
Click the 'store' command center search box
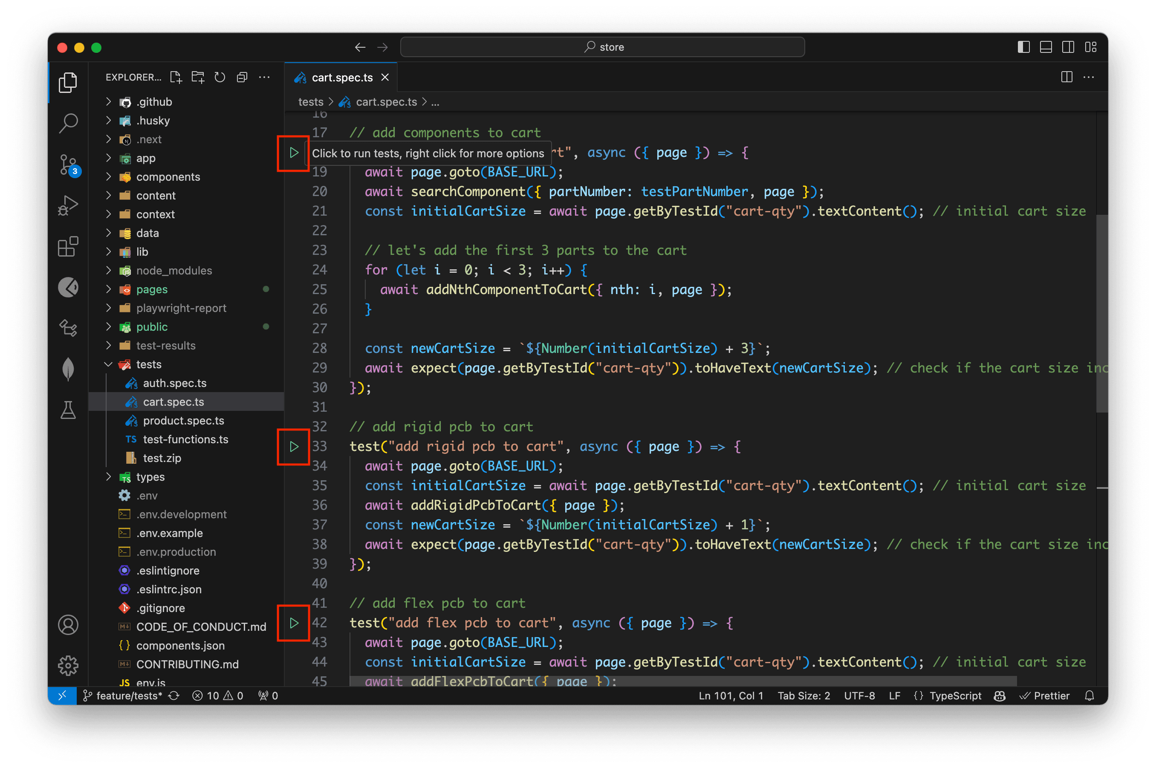pos(602,47)
